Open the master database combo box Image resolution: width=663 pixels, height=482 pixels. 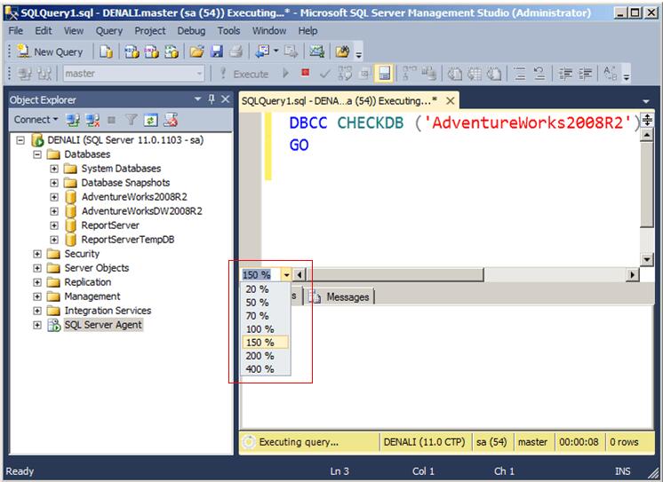tap(134, 74)
